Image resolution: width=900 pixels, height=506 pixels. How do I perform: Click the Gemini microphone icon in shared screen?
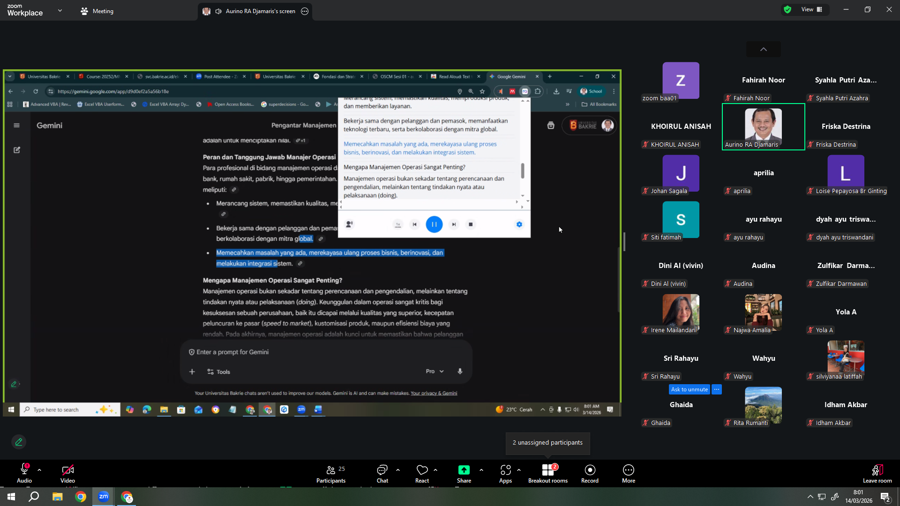[460, 372]
